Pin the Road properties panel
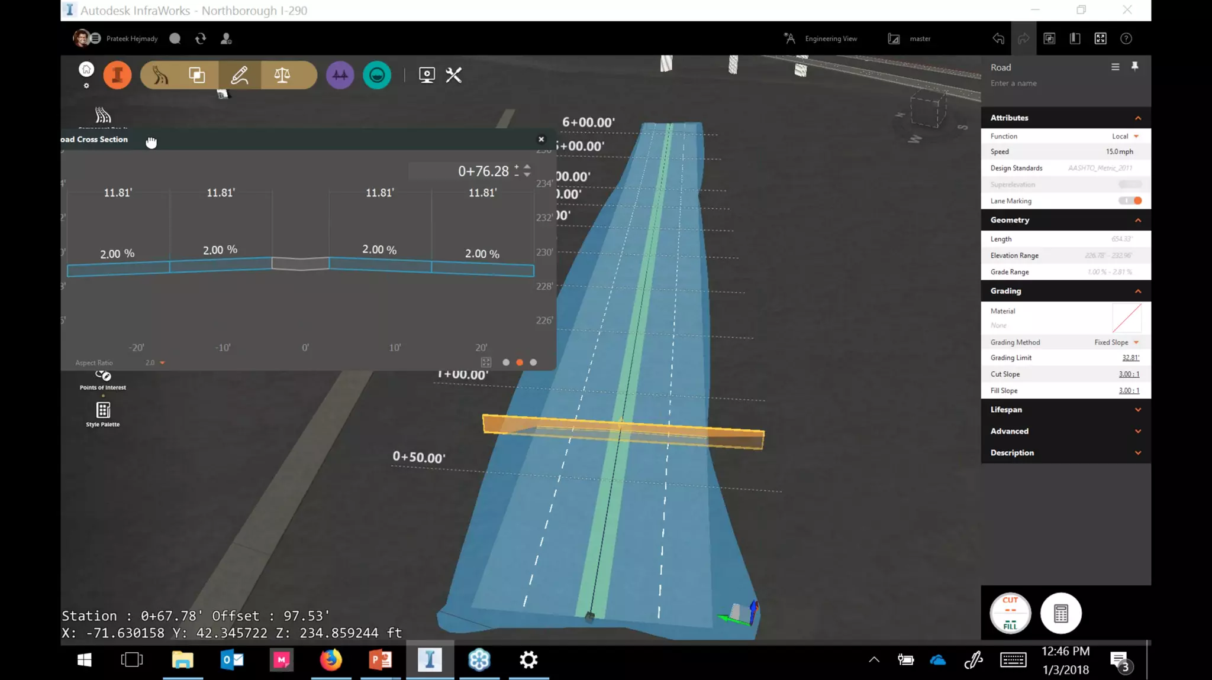This screenshot has width=1212, height=680. click(1134, 66)
